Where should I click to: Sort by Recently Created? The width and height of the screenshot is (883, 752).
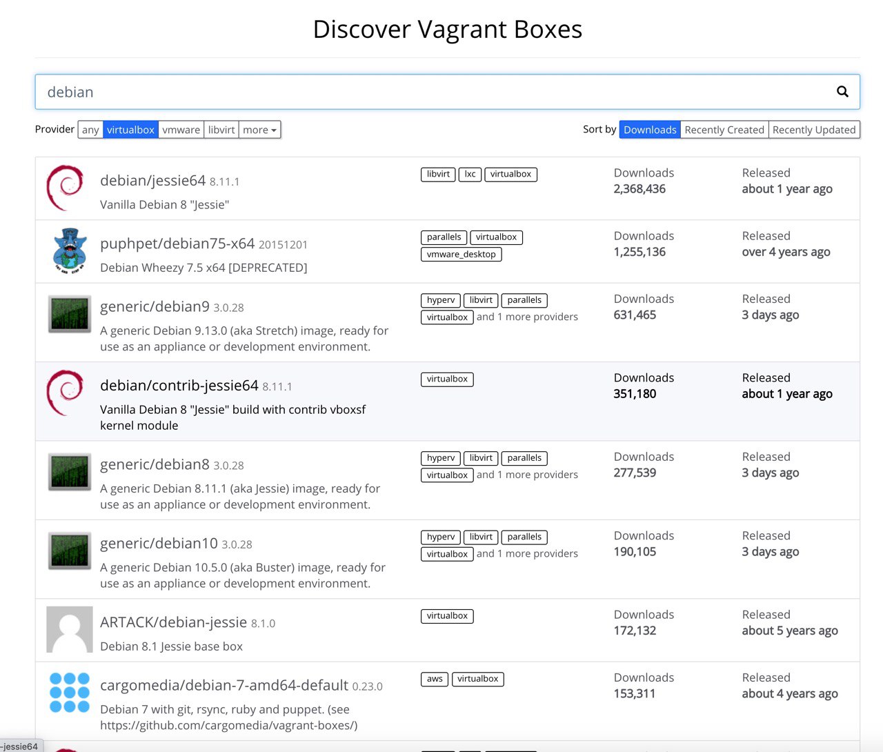(724, 130)
